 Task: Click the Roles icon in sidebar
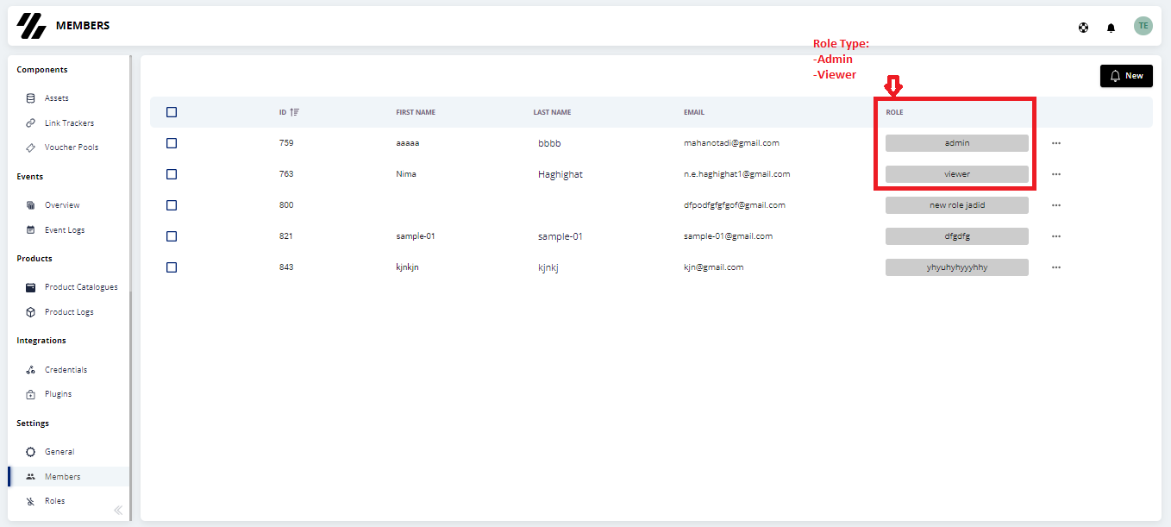(31, 501)
